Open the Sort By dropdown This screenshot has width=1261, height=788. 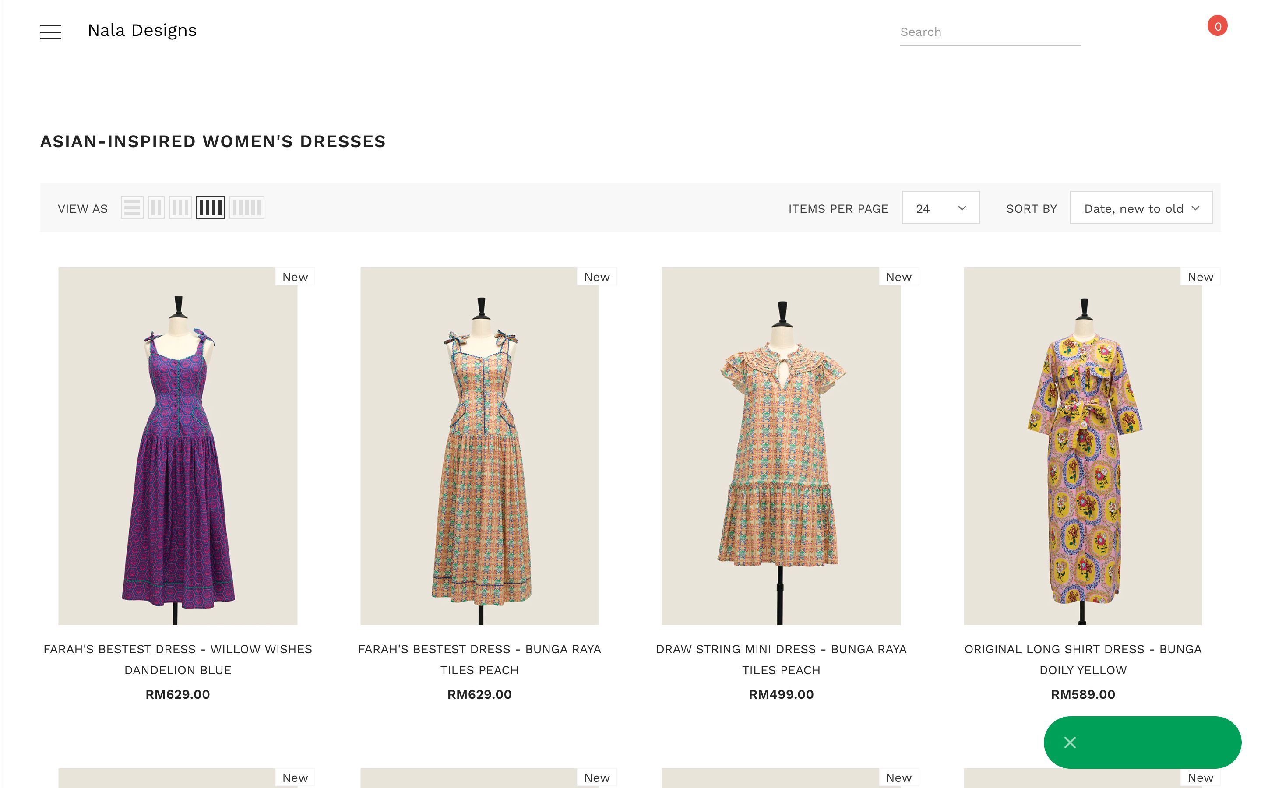point(1141,208)
